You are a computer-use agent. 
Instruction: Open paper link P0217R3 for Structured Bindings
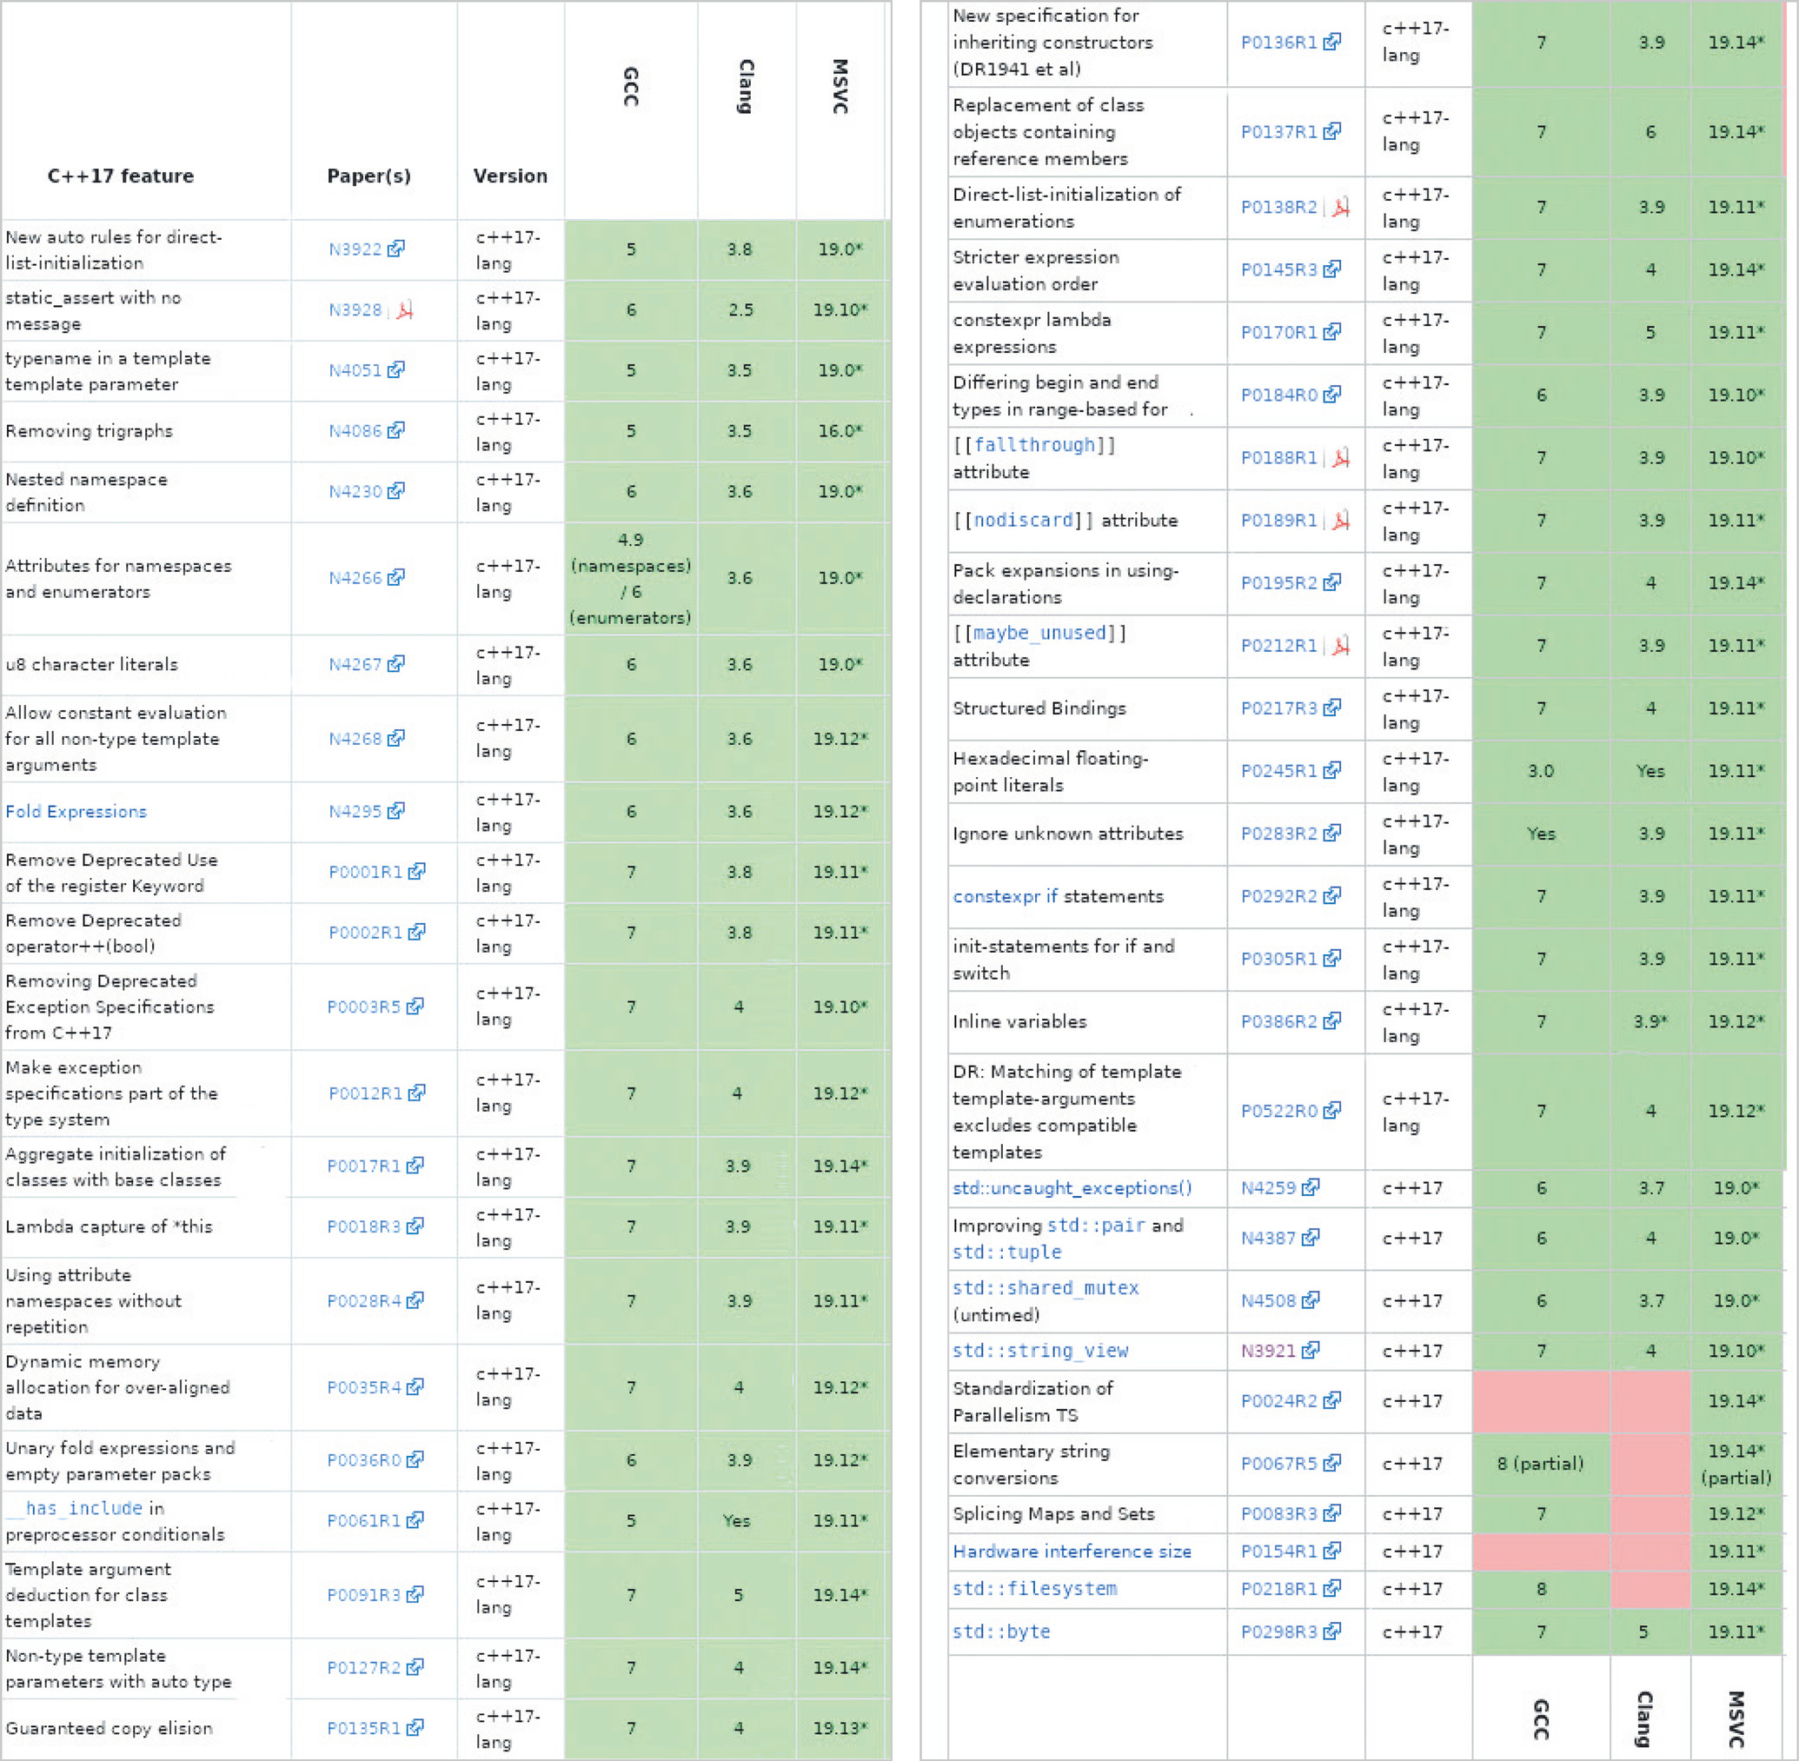pos(1278,708)
